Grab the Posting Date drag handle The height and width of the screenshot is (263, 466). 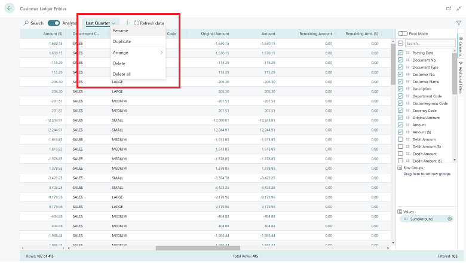407,53
